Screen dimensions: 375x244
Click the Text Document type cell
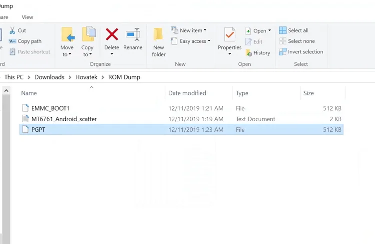click(x=255, y=119)
